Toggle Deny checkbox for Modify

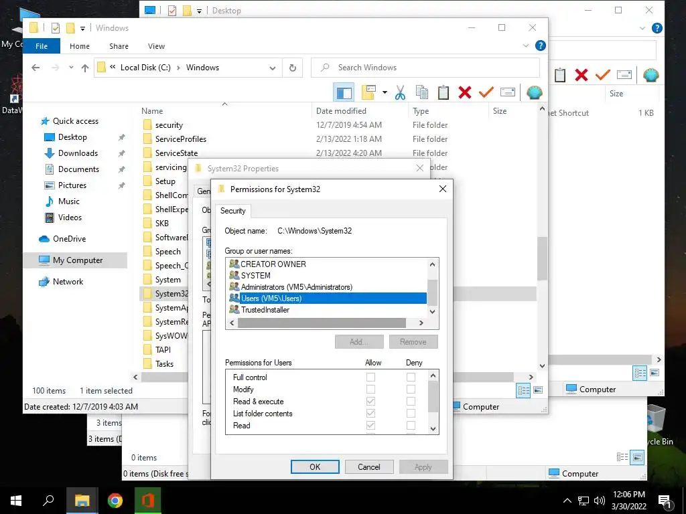click(411, 389)
